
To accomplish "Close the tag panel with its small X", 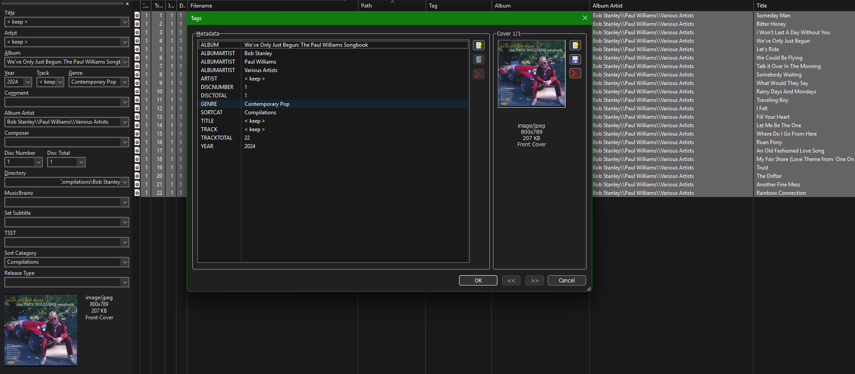I will tap(127, 4).
